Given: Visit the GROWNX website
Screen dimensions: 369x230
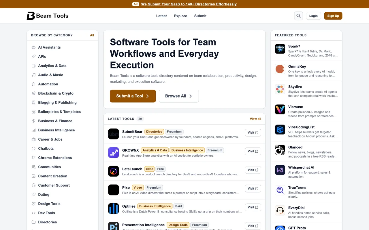Looking at the screenshot, I should tap(253, 151).
